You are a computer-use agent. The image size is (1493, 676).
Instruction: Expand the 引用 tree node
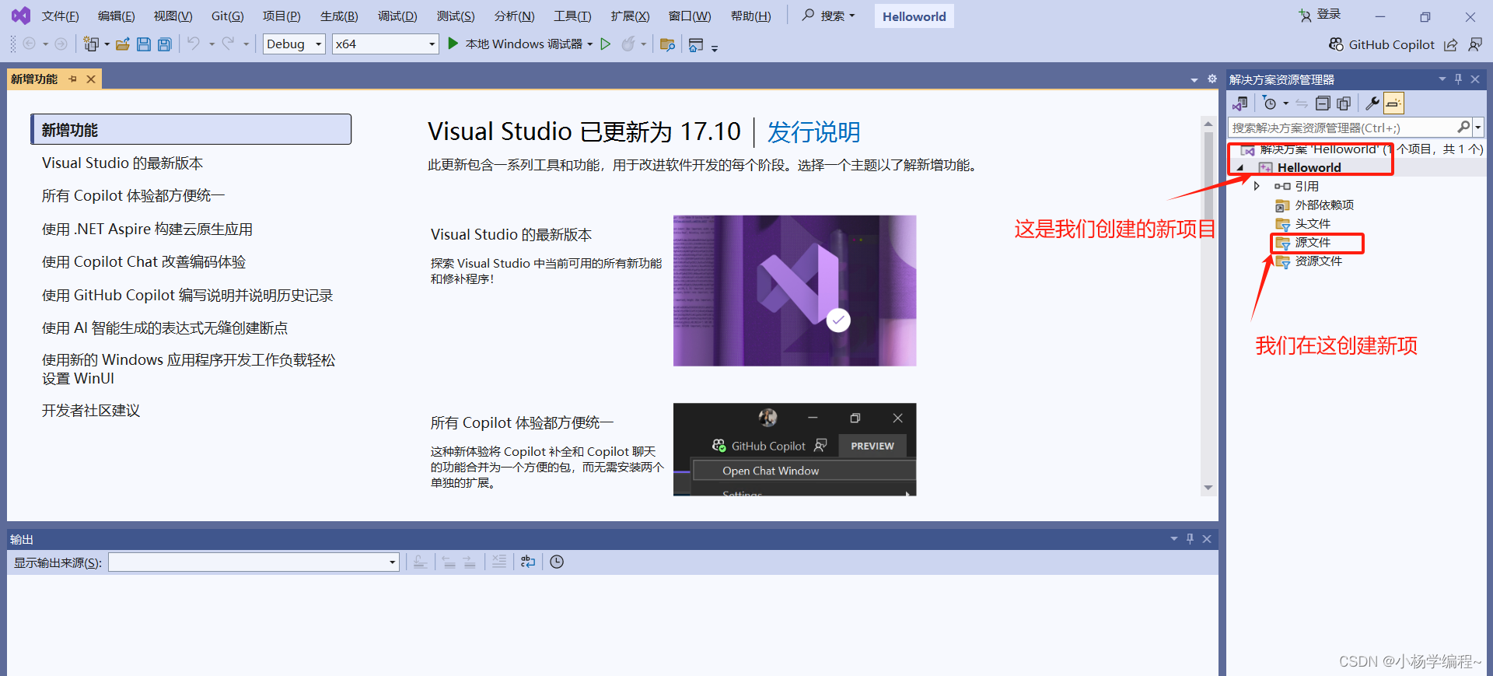1257,186
